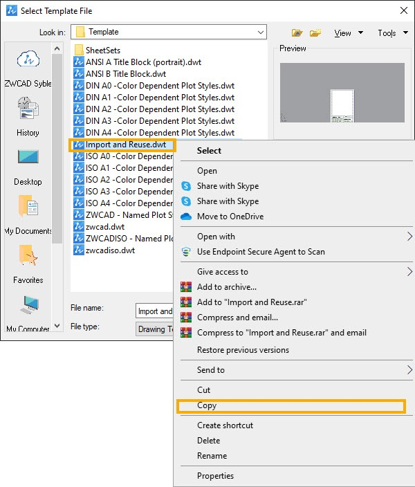Select ZWCADISO - Named Plot template file
This screenshot has height=487, width=415.
123,238
